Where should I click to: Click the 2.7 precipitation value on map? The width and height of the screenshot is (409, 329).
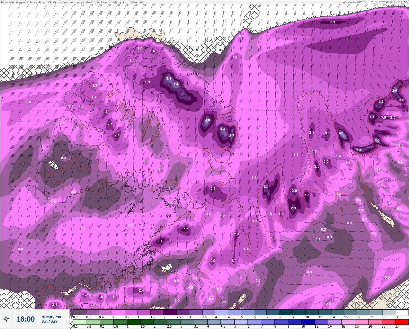click(x=372, y=116)
